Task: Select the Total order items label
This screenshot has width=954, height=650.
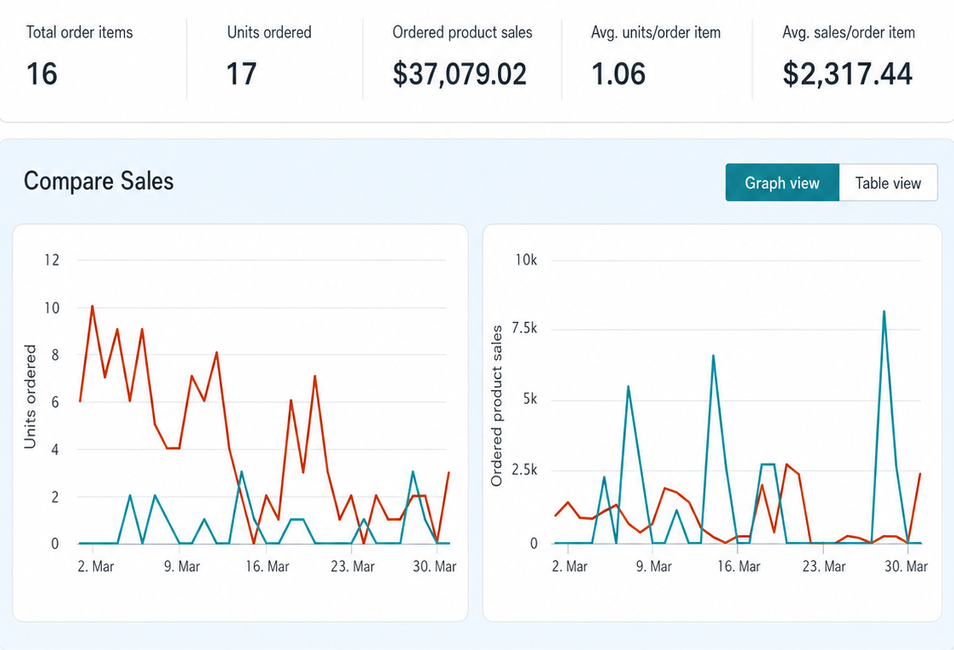Action: click(x=79, y=32)
